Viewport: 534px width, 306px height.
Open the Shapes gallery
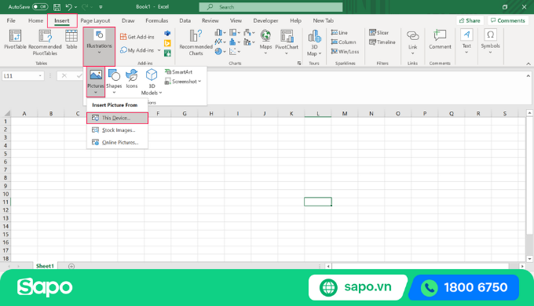click(114, 82)
